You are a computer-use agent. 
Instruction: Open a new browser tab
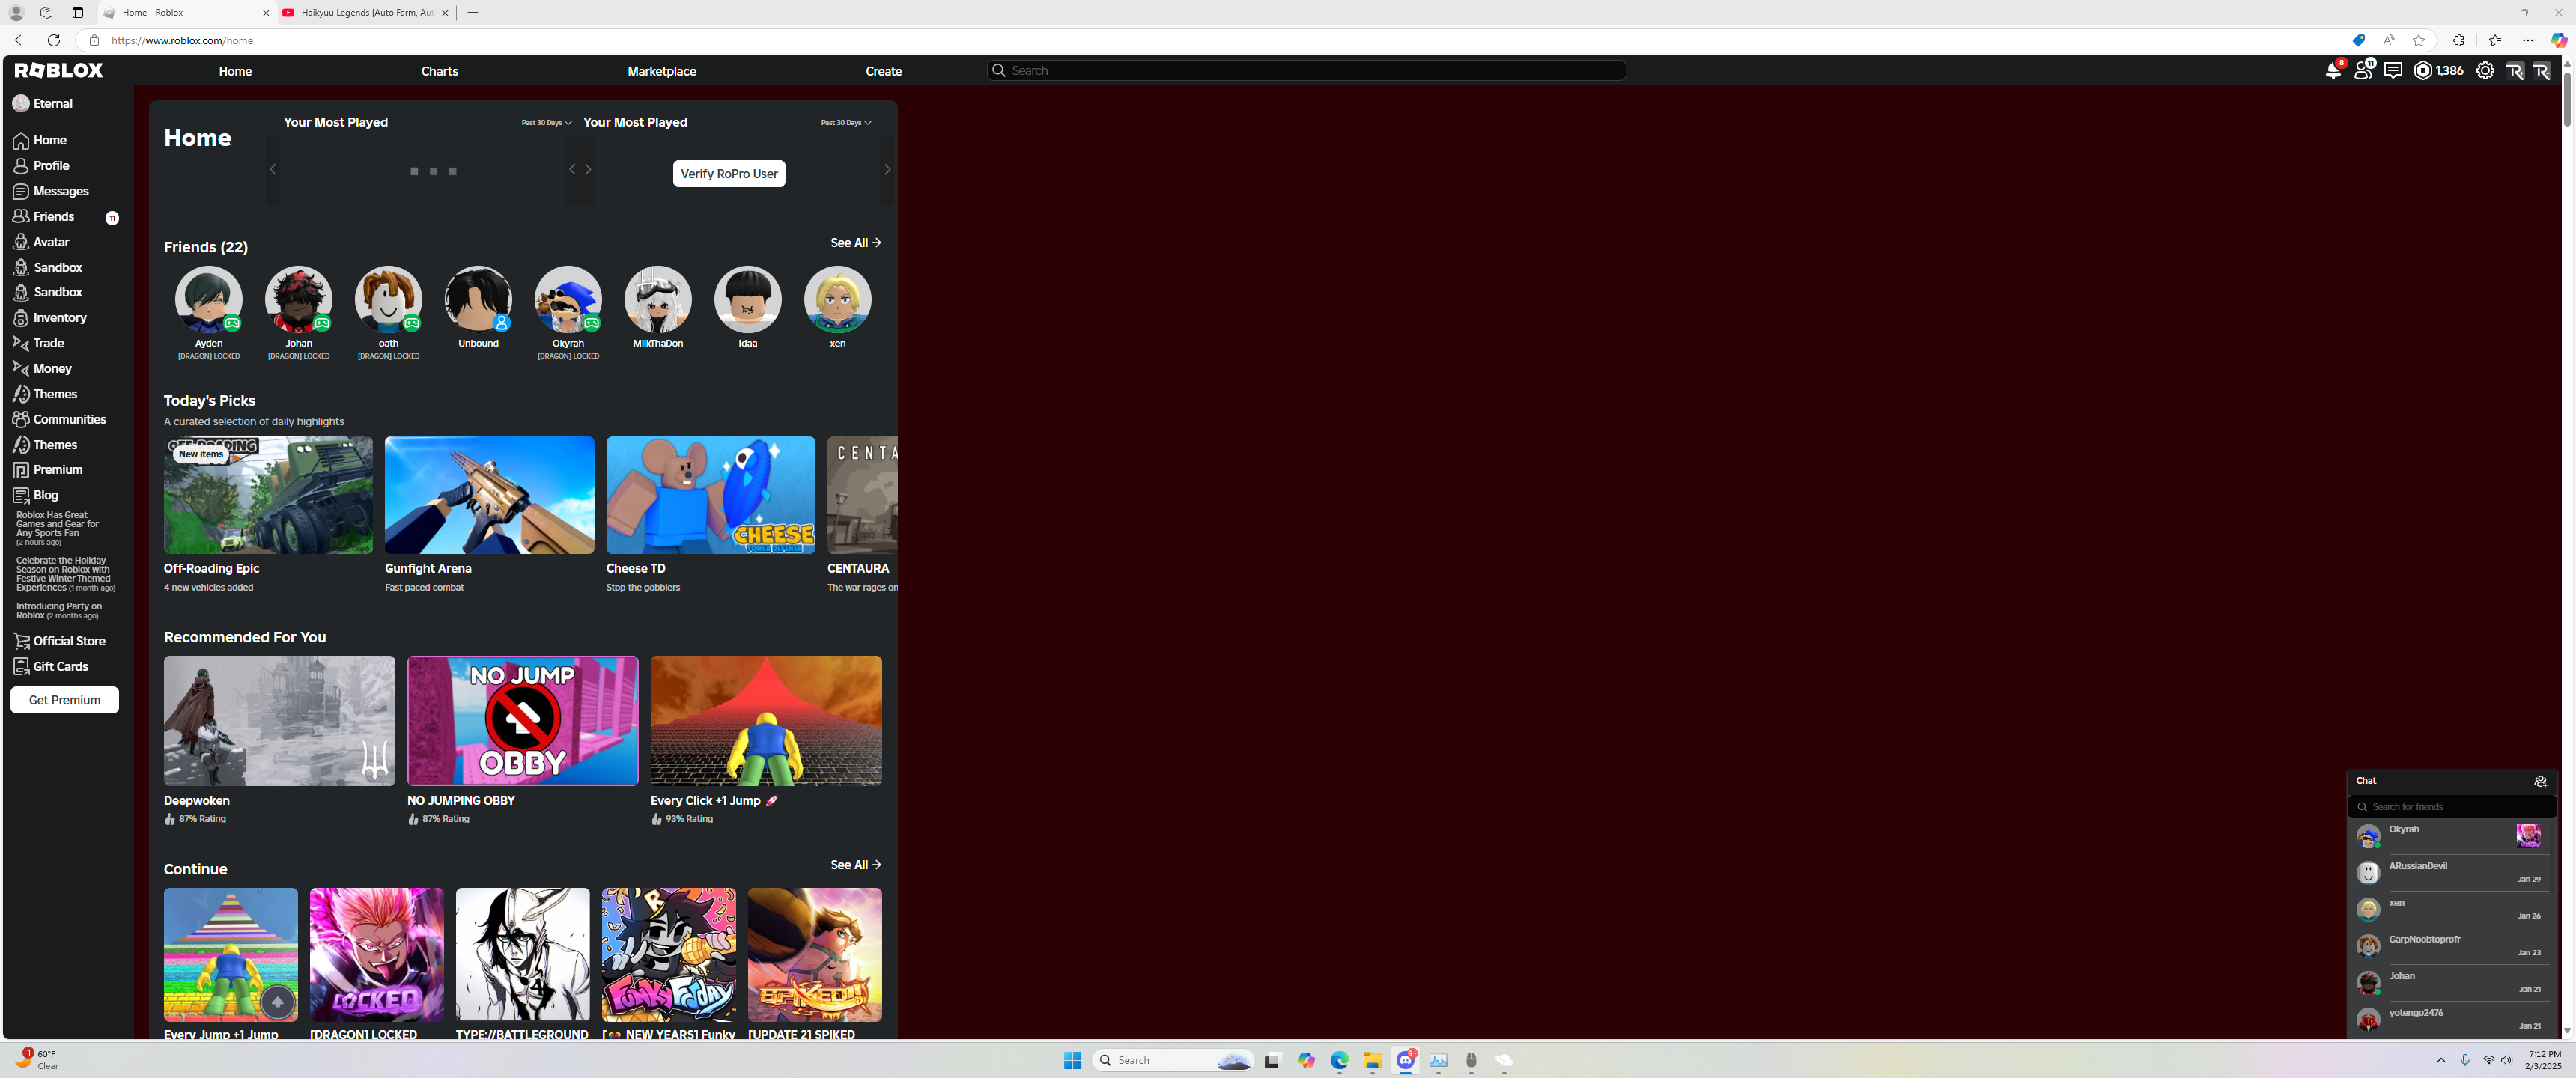[x=473, y=13]
